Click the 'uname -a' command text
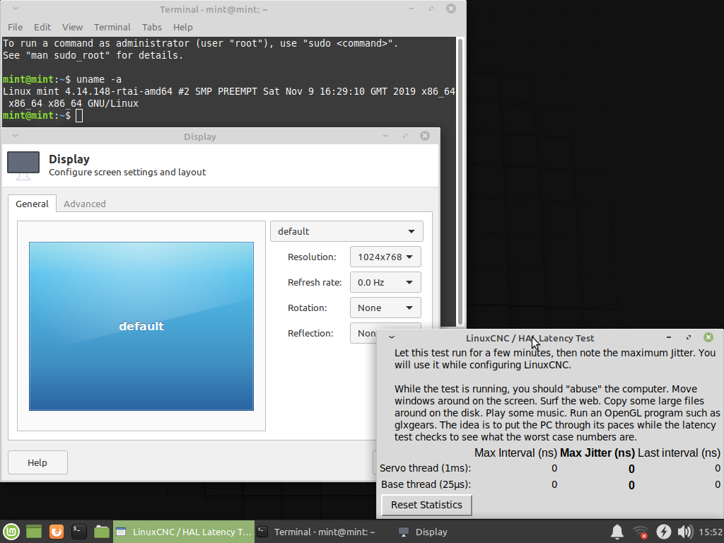This screenshot has width=724, height=543. [99, 79]
